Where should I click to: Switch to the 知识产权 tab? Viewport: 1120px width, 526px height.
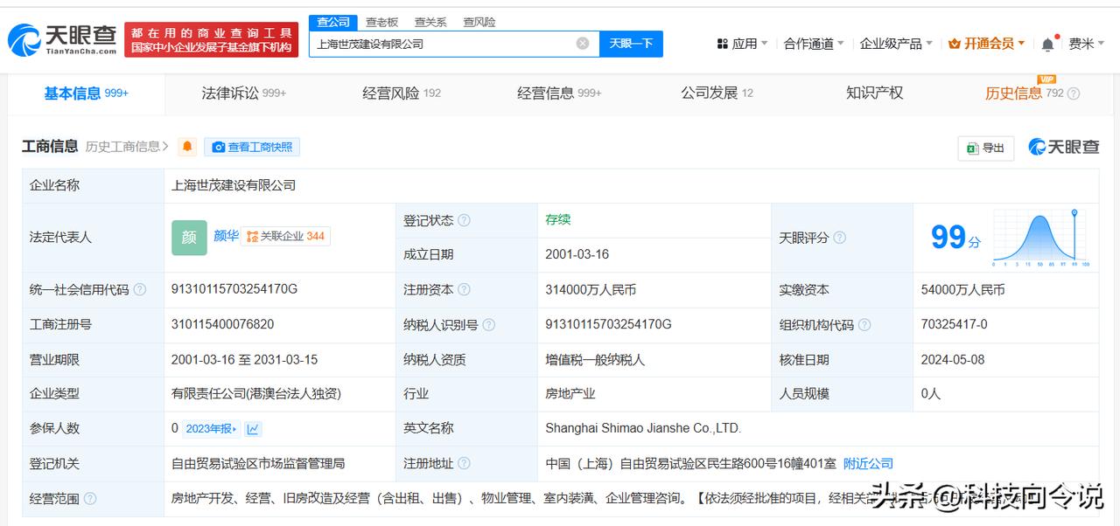[874, 93]
